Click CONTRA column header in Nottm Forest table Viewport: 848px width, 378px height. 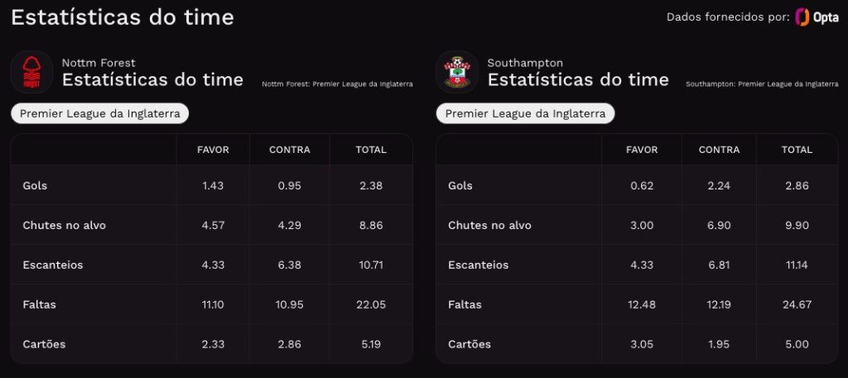pyautogui.click(x=290, y=150)
